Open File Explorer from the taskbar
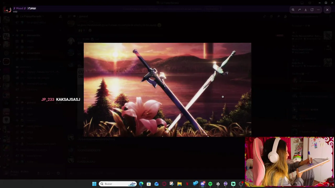The height and width of the screenshot is (188, 335). (180, 184)
